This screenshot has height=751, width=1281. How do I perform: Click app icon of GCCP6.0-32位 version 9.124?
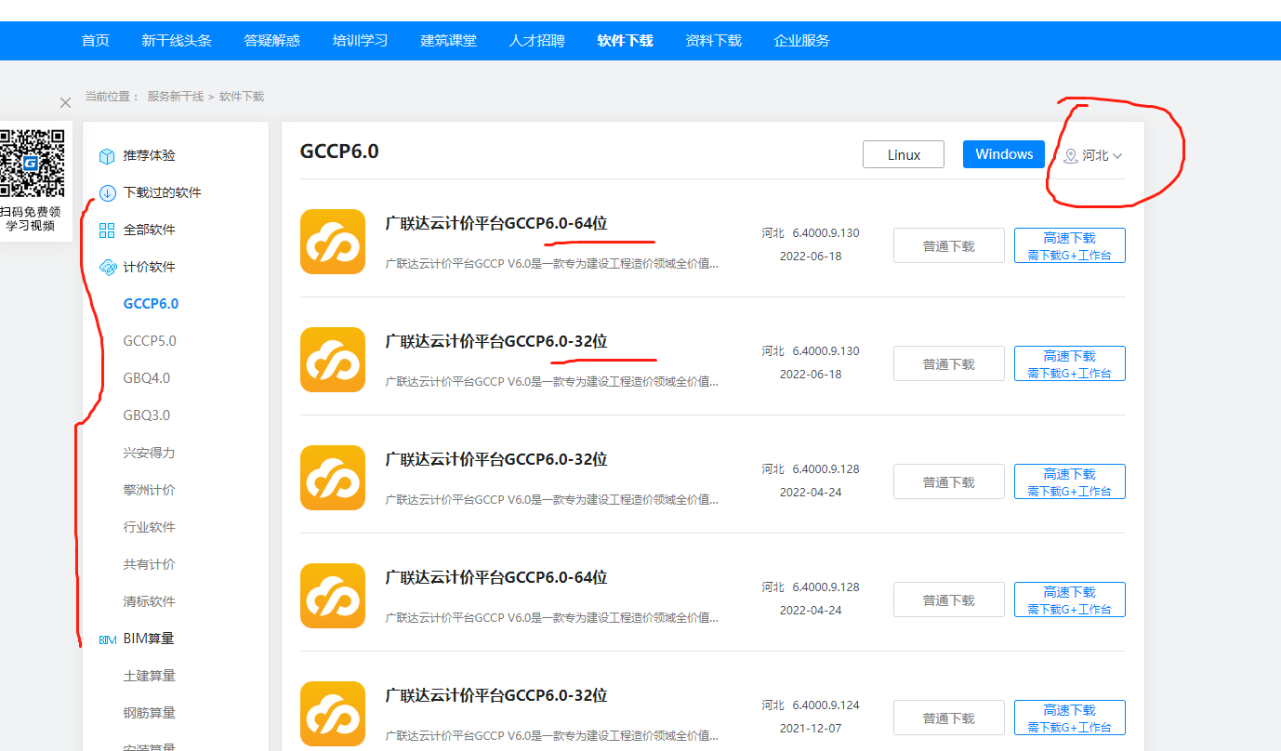coord(333,714)
